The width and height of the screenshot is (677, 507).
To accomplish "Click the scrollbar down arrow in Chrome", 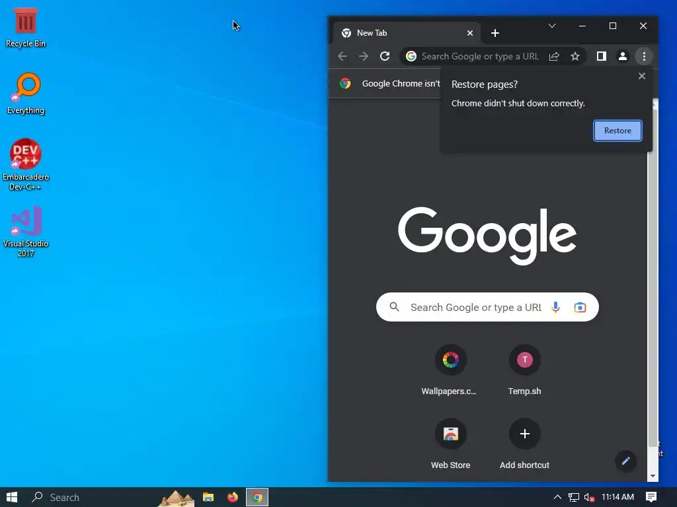I will pyautogui.click(x=653, y=476).
